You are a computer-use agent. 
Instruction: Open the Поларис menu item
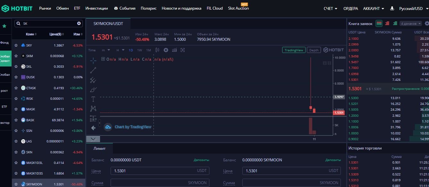coord(148,8)
